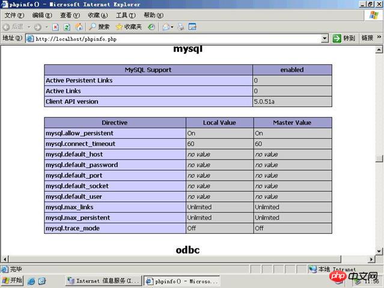This screenshot has height=288, width=384.
Task: Click the Edit page toolbar icon
Action: (192, 26)
